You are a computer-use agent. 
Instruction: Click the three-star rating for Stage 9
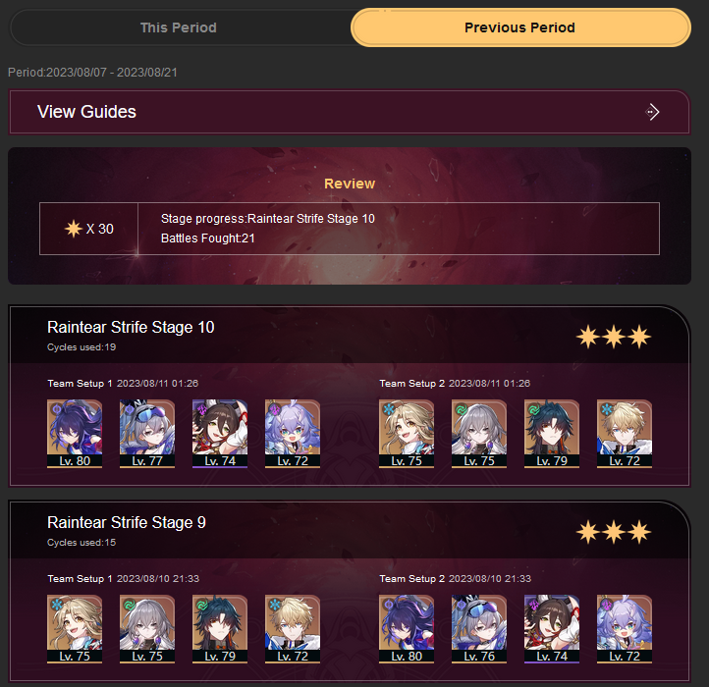coord(614,533)
